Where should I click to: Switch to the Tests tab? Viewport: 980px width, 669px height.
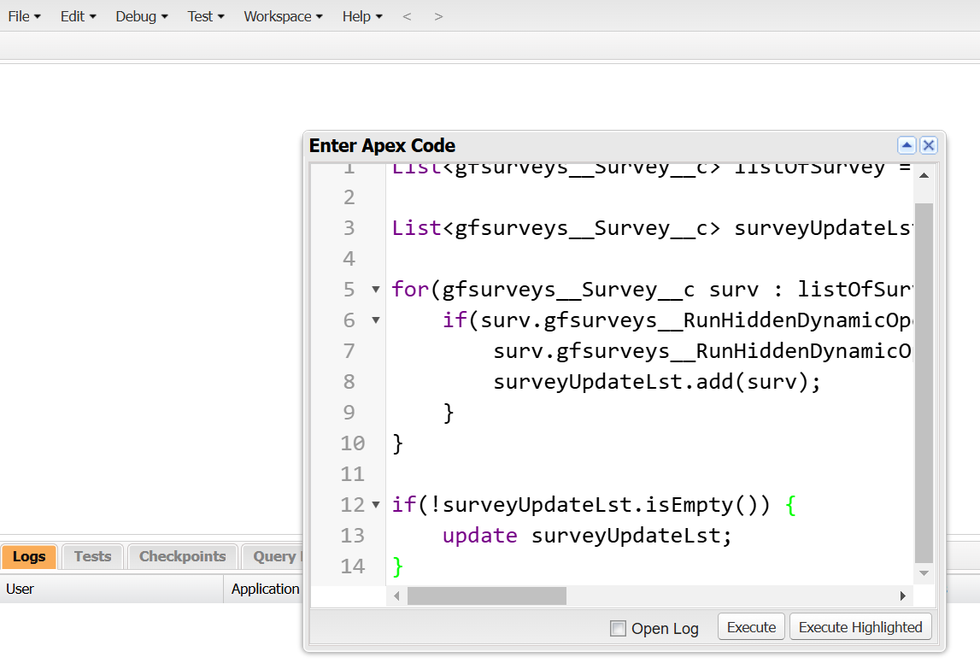pos(92,556)
